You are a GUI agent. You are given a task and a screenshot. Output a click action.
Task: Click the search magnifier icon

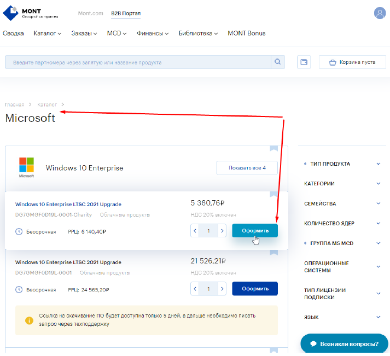coord(278,62)
